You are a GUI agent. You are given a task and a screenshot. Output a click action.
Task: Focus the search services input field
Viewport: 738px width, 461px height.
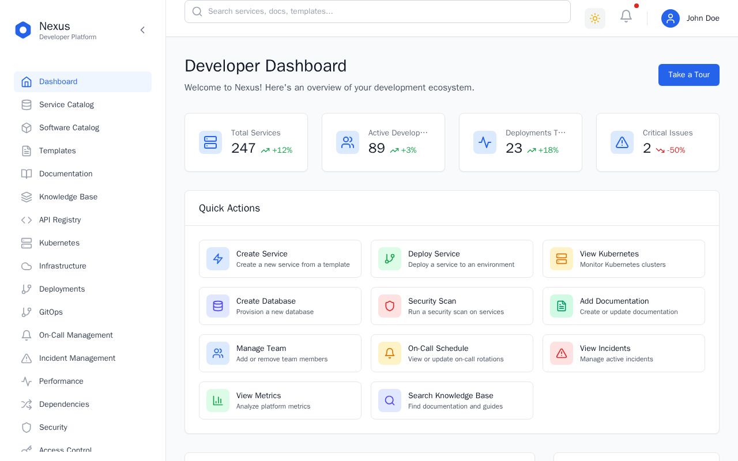click(378, 12)
